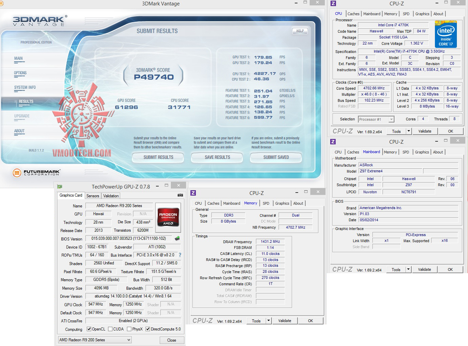Click the Submit Saved button

[276, 157]
